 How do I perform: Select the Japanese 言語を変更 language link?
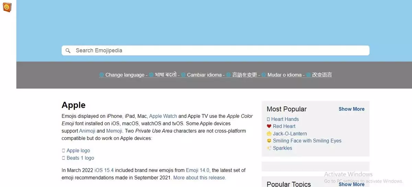[244, 75]
